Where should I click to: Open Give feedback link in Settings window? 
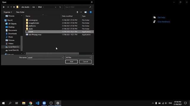tap(164, 22)
